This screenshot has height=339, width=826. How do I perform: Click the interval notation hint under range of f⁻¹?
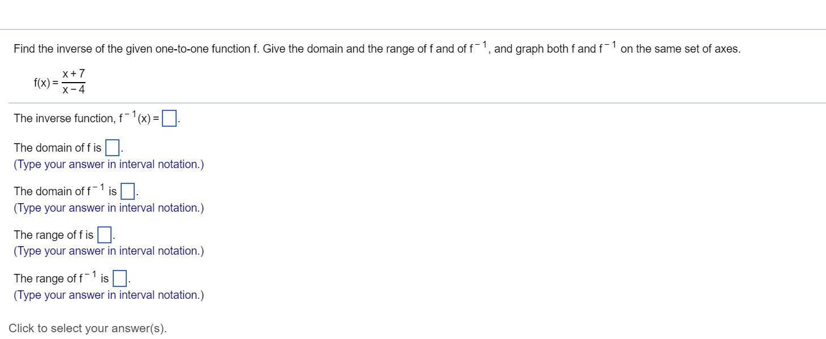[109, 295]
